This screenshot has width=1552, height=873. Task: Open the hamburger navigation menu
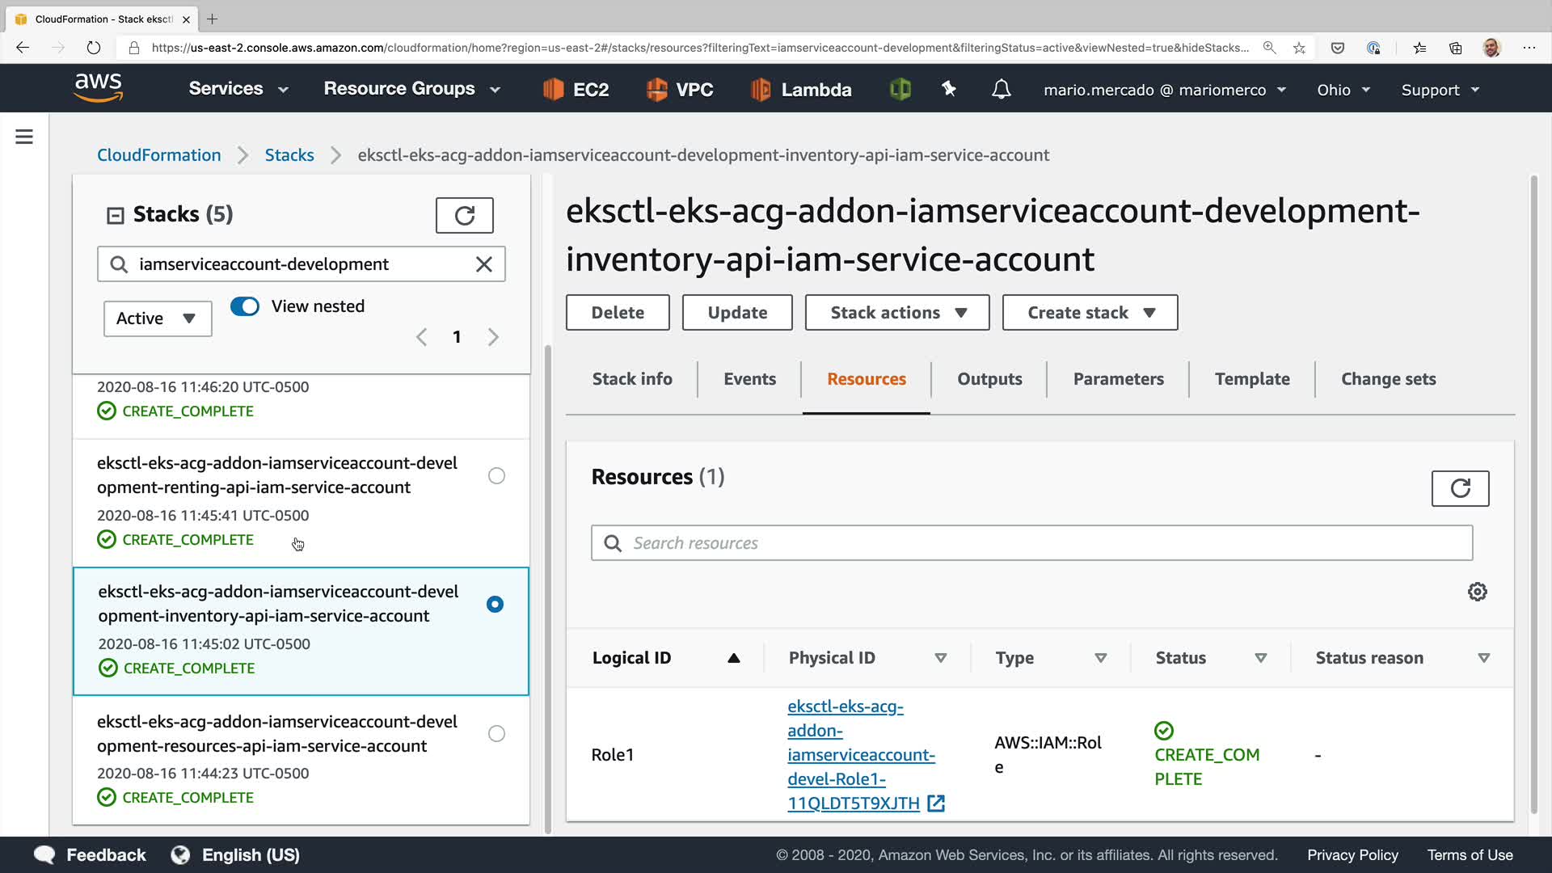(24, 137)
